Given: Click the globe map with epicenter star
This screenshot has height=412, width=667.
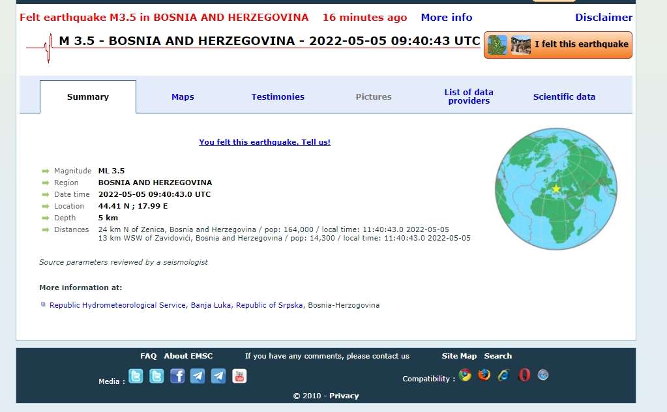Looking at the screenshot, I should tap(556, 189).
